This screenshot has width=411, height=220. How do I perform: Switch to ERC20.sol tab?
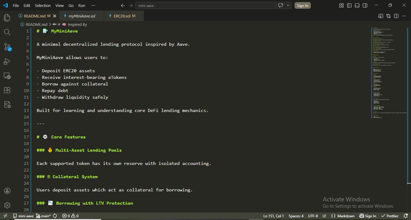(x=124, y=16)
